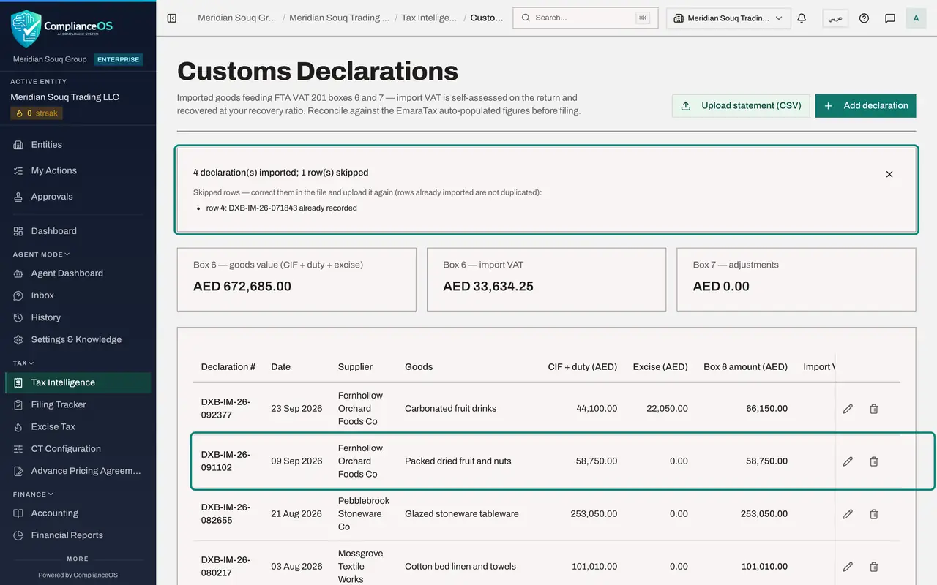Open the notifications bell

[802, 18]
